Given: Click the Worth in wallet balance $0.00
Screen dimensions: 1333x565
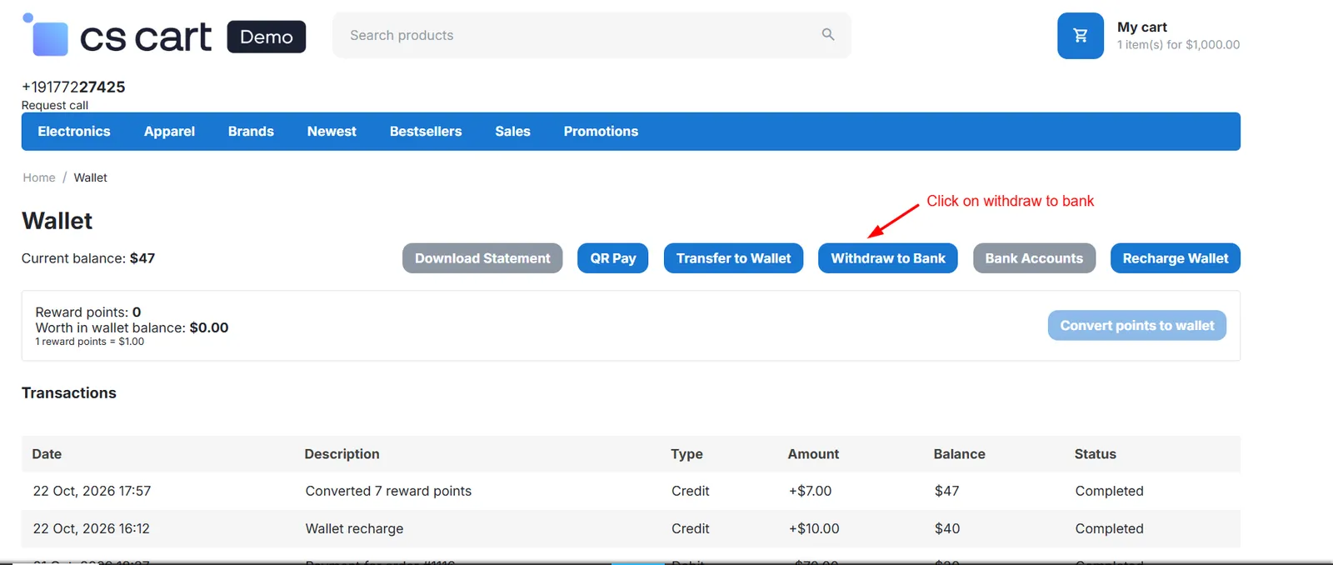Looking at the screenshot, I should 132,328.
